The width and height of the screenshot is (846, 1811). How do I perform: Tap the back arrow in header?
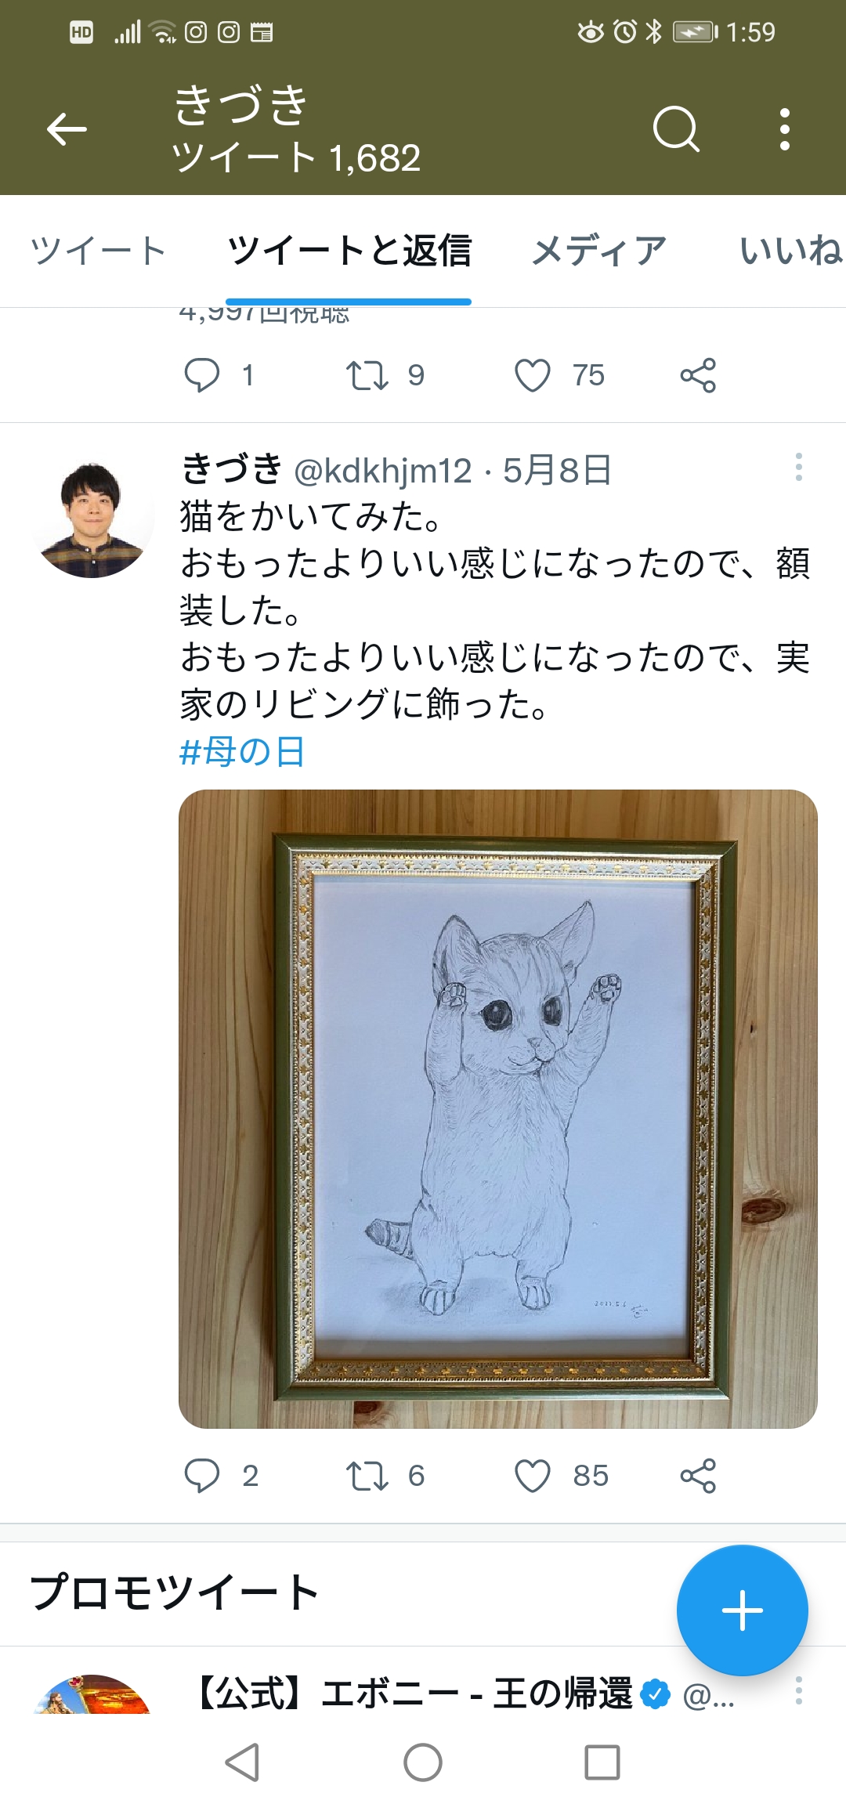click(x=67, y=129)
